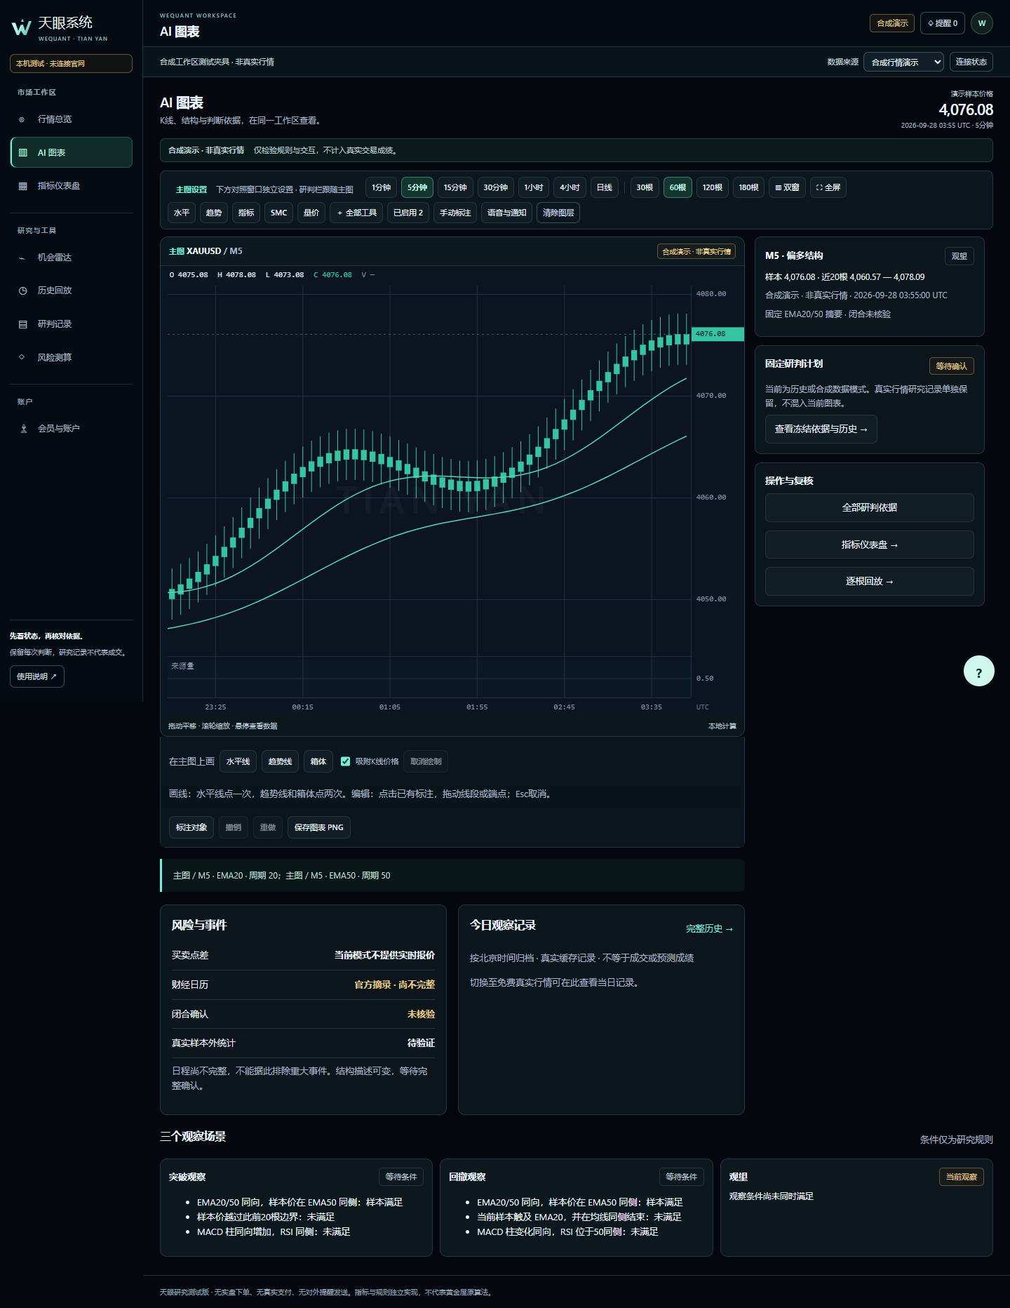
Task: Expand the 标注对象 list
Action: [x=191, y=827]
